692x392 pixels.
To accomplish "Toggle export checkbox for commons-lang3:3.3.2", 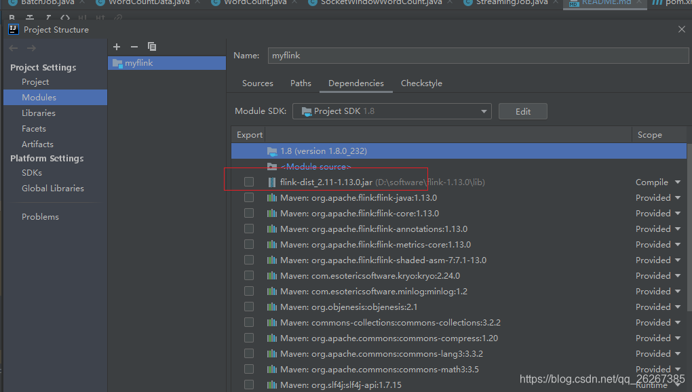I will 249,353.
